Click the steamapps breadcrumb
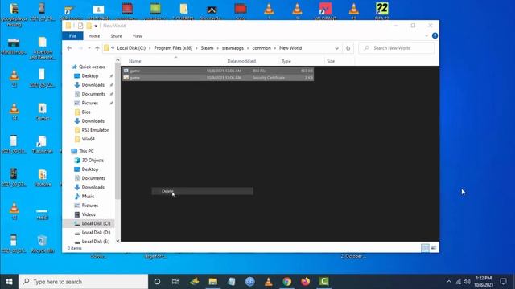 tap(233, 48)
